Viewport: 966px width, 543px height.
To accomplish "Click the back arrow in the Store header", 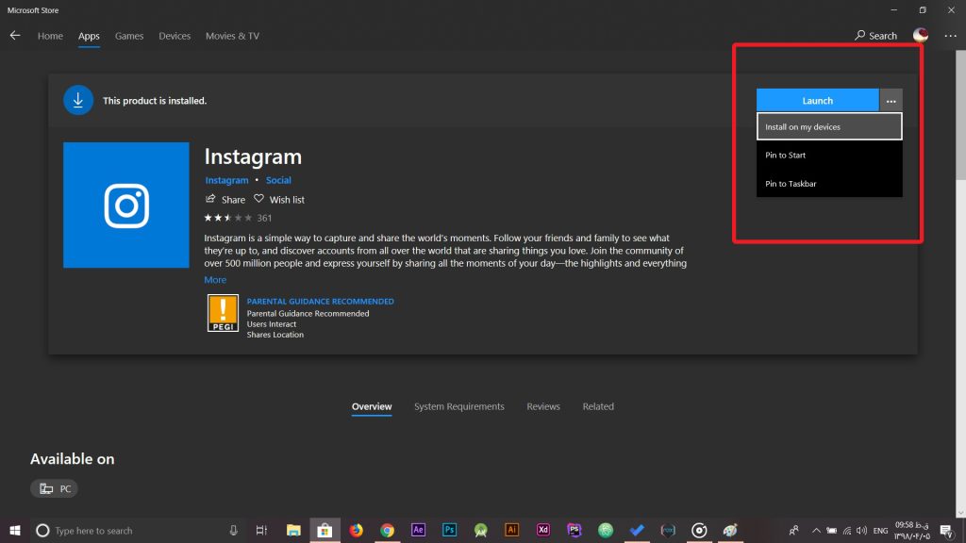I will pos(15,36).
